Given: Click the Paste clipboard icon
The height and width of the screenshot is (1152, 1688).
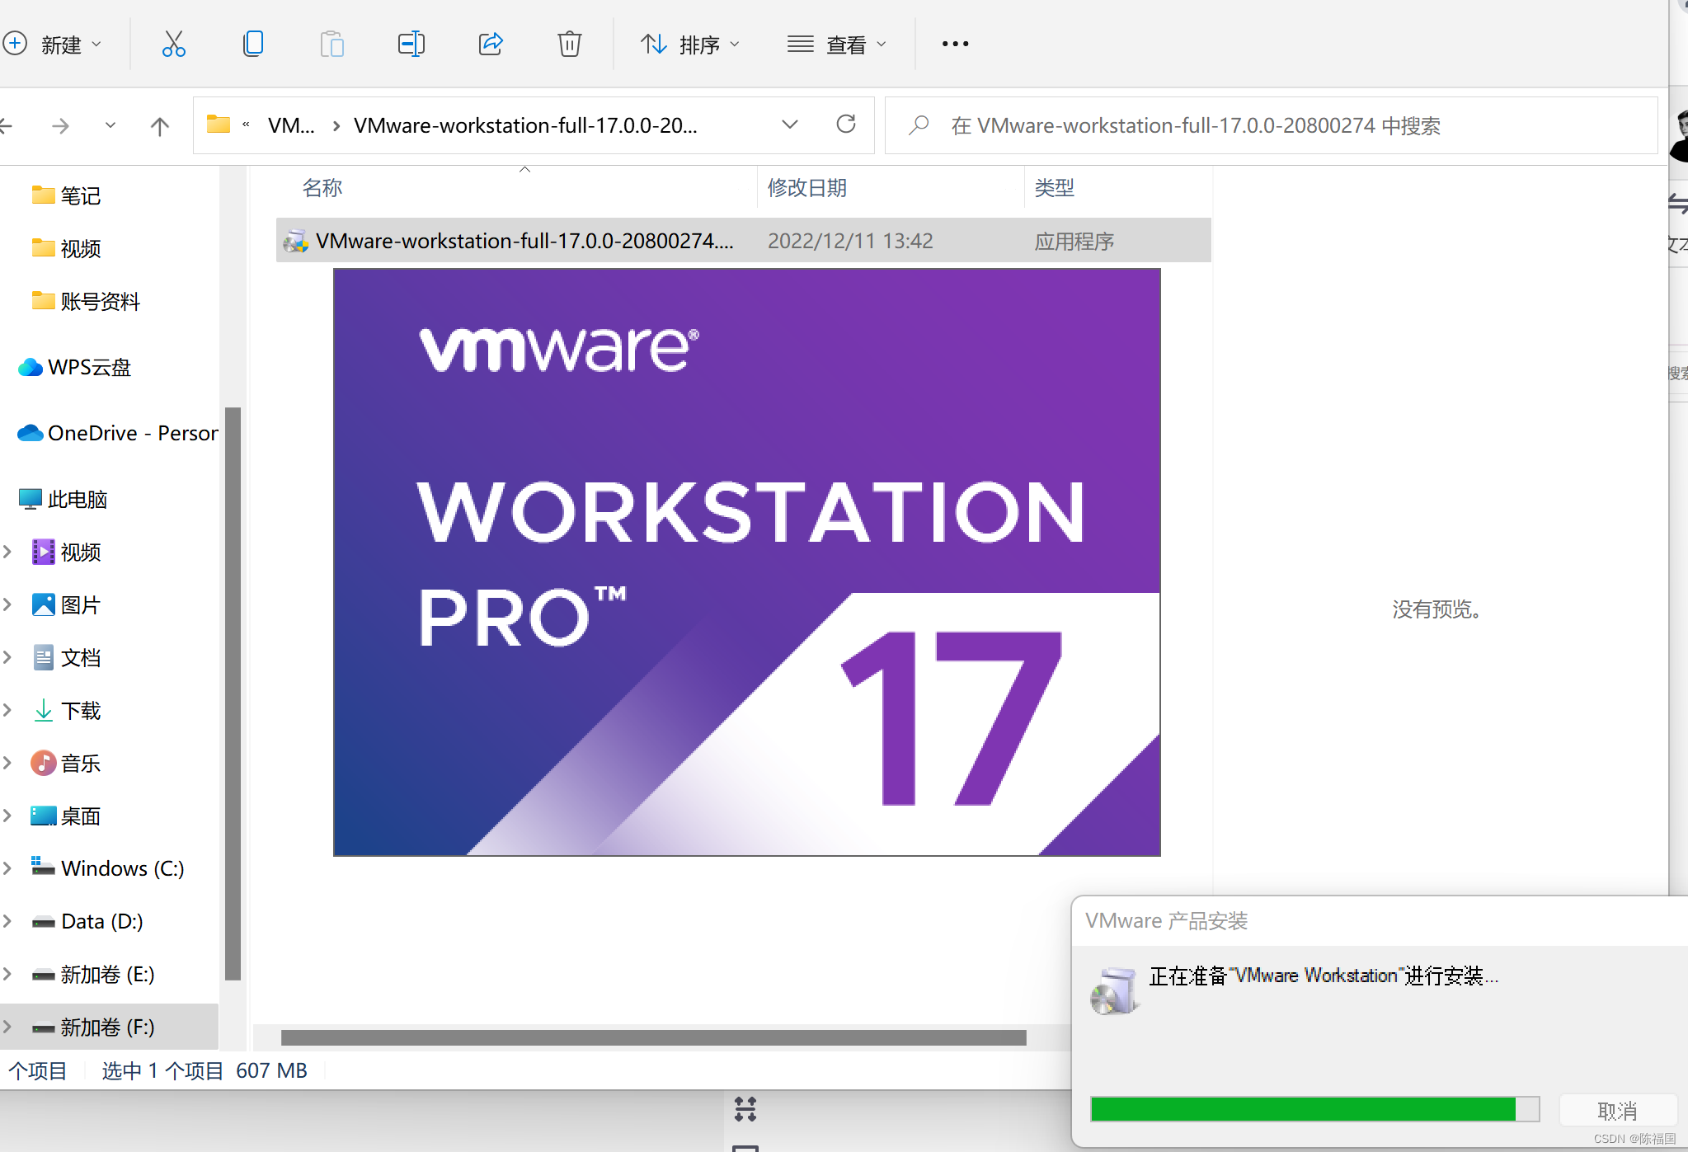Looking at the screenshot, I should coord(331,44).
